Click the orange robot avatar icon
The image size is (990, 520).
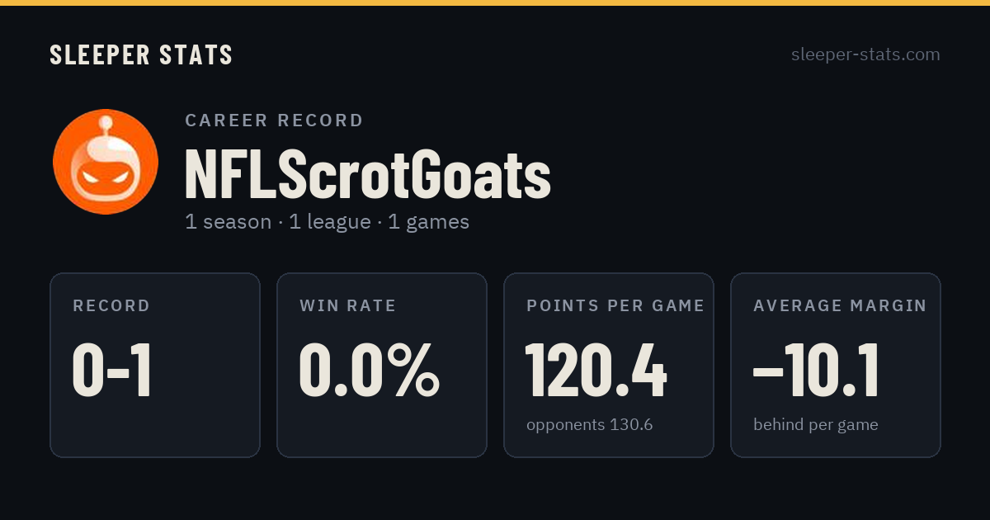pyautogui.click(x=106, y=162)
